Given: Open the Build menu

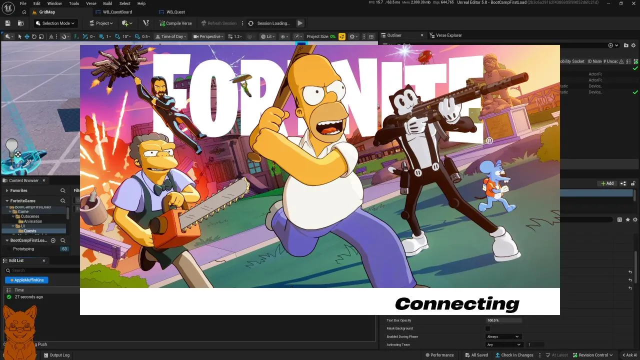Looking at the screenshot, I should pos(107,3).
